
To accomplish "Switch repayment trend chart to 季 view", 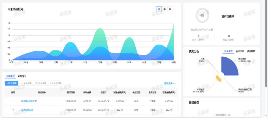I will [x=165, y=9].
